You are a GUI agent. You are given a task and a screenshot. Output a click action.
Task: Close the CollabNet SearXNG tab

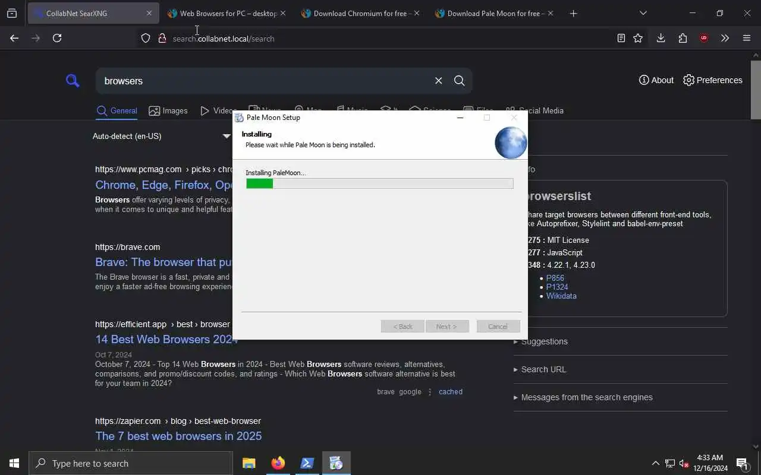(x=149, y=13)
